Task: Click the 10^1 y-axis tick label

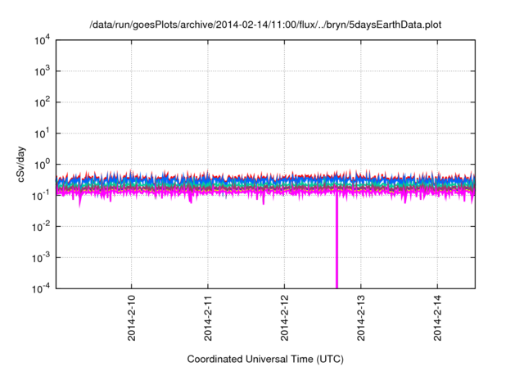Action: [x=42, y=133]
